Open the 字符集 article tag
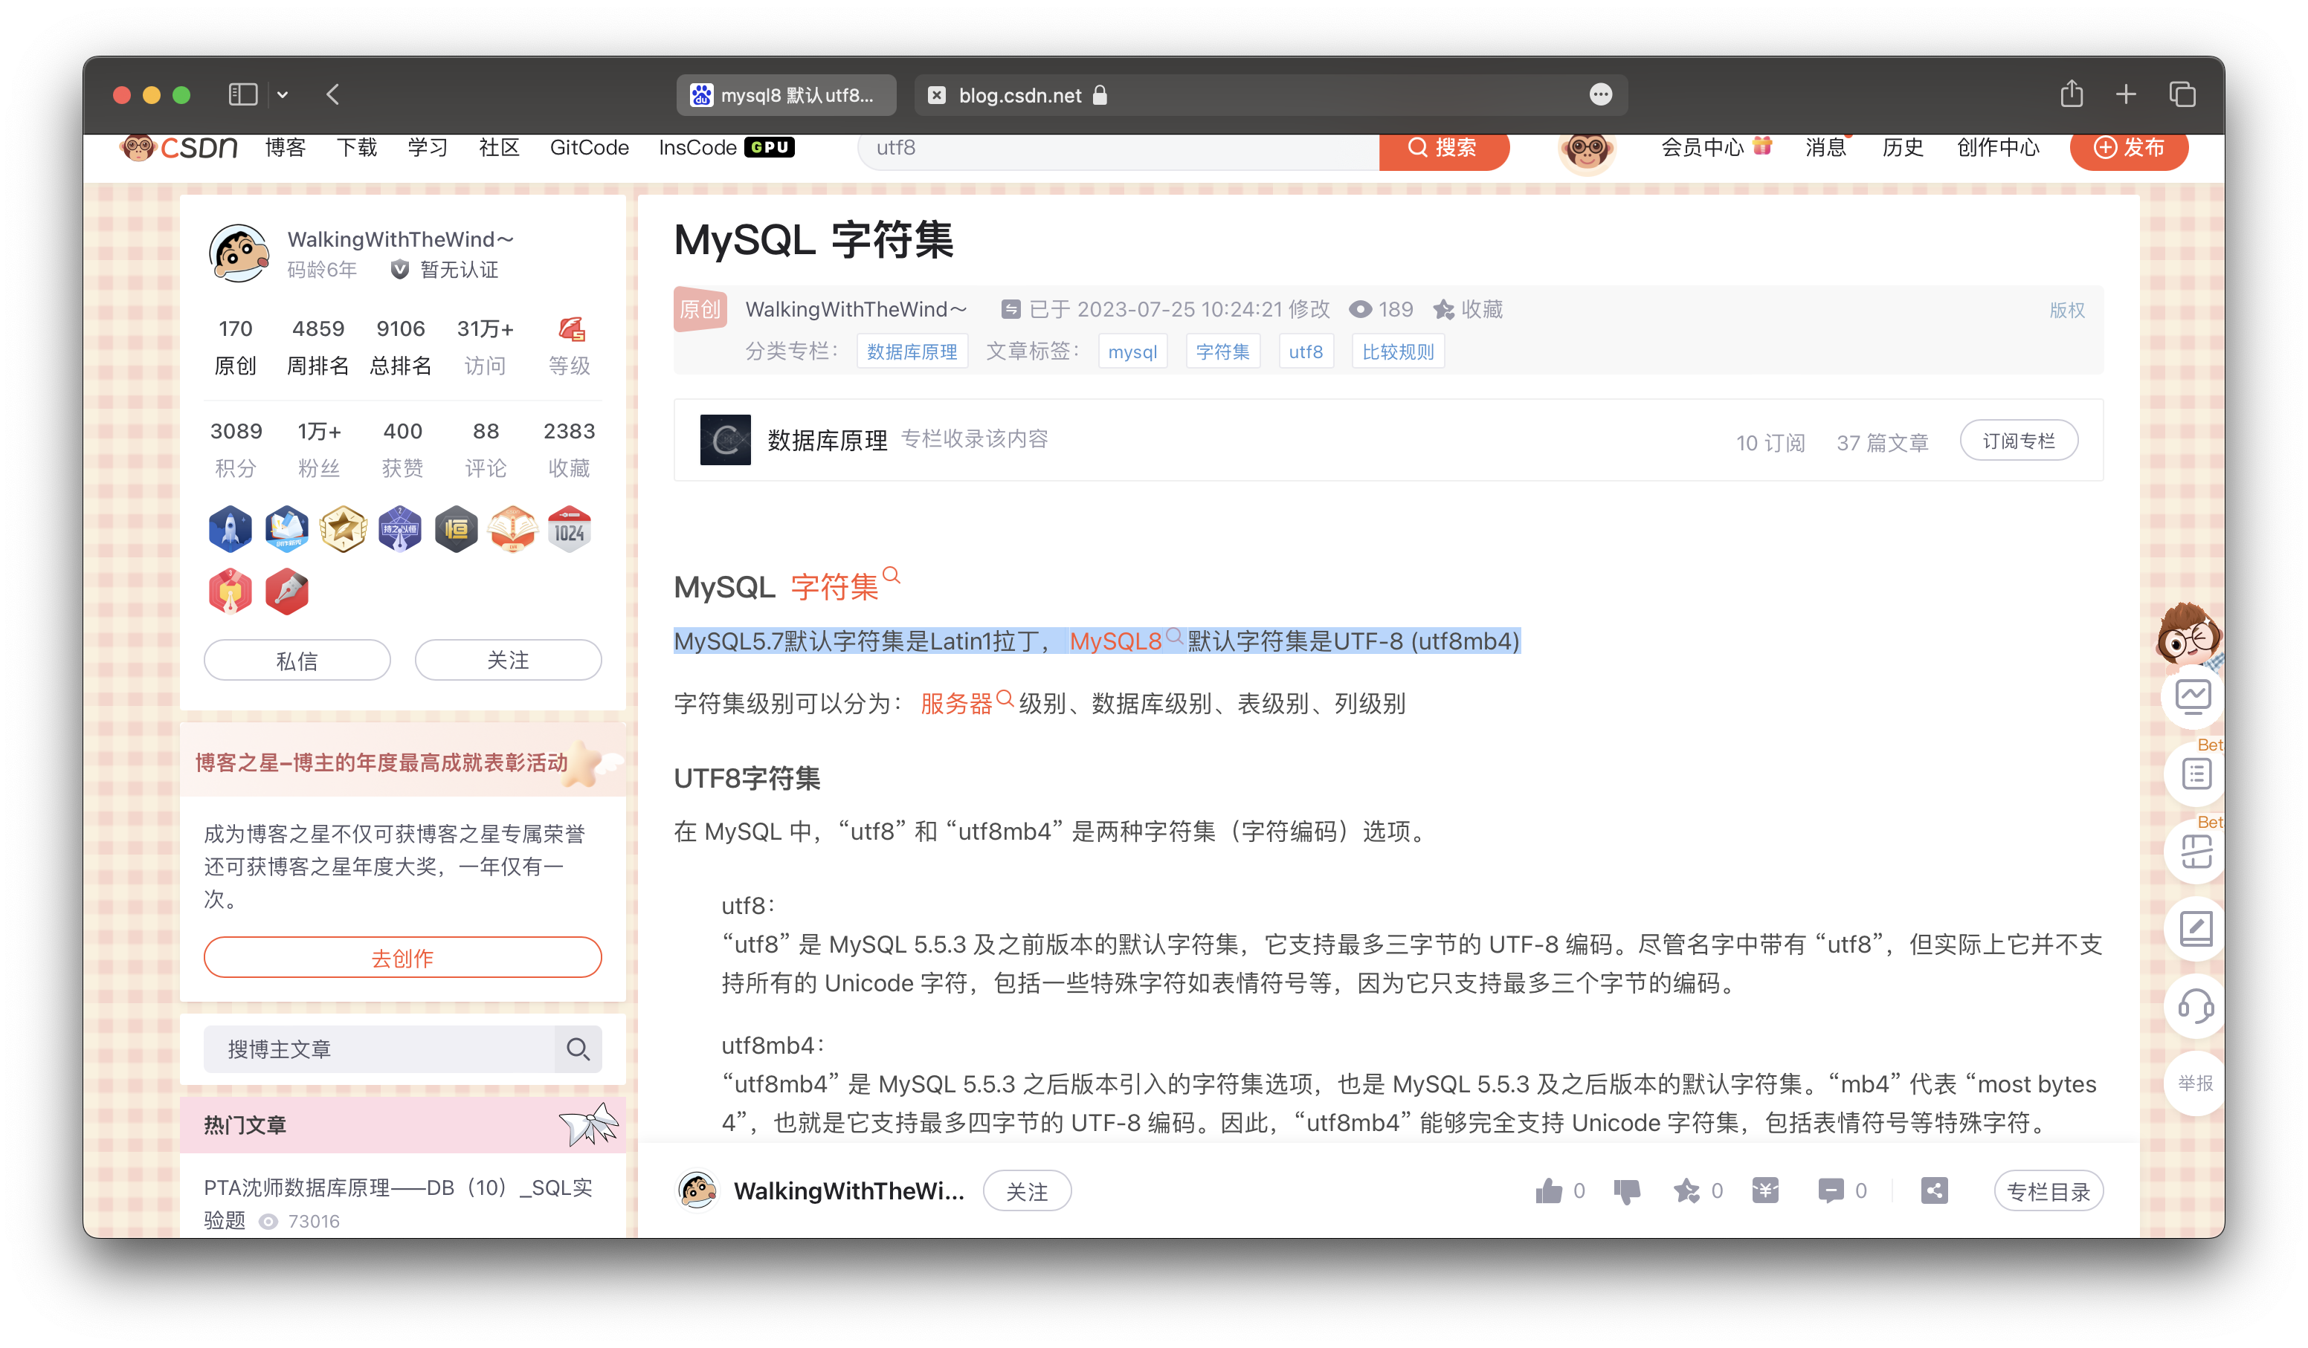This screenshot has height=1348, width=2308. 1222,351
